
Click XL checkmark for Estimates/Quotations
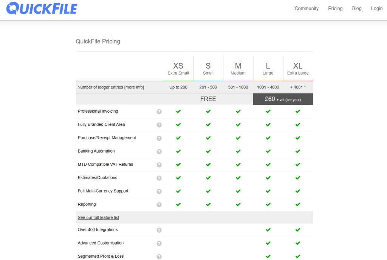pyautogui.click(x=298, y=178)
